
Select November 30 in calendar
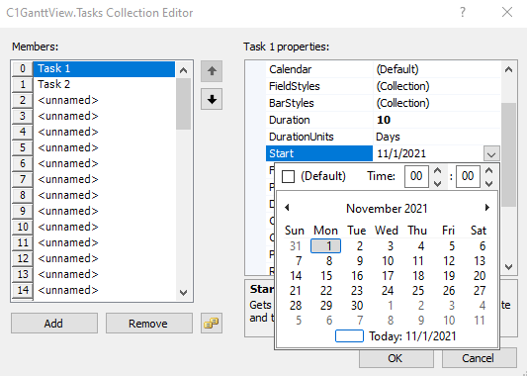(357, 306)
